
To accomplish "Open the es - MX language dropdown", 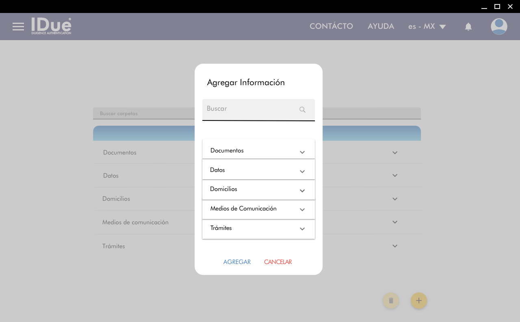I will click(427, 27).
